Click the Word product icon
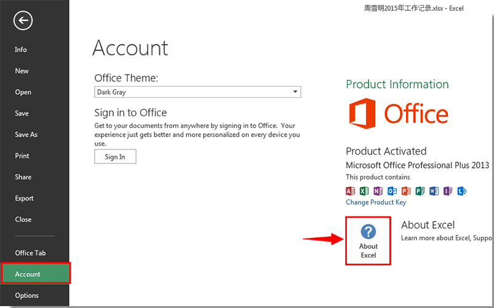This screenshot has height=308, width=494. click(434, 191)
